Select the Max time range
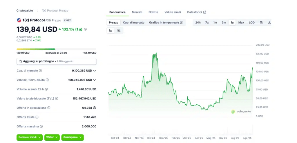The width and height of the screenshot is (297, 143). [241, 22]
